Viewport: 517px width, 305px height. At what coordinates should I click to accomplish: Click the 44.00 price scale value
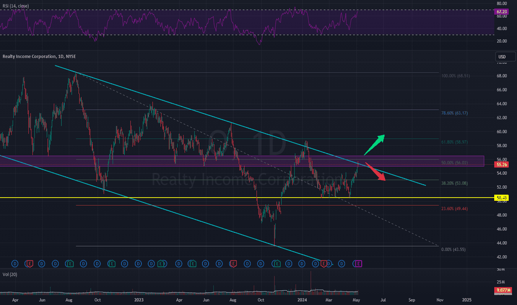[502, 243]
